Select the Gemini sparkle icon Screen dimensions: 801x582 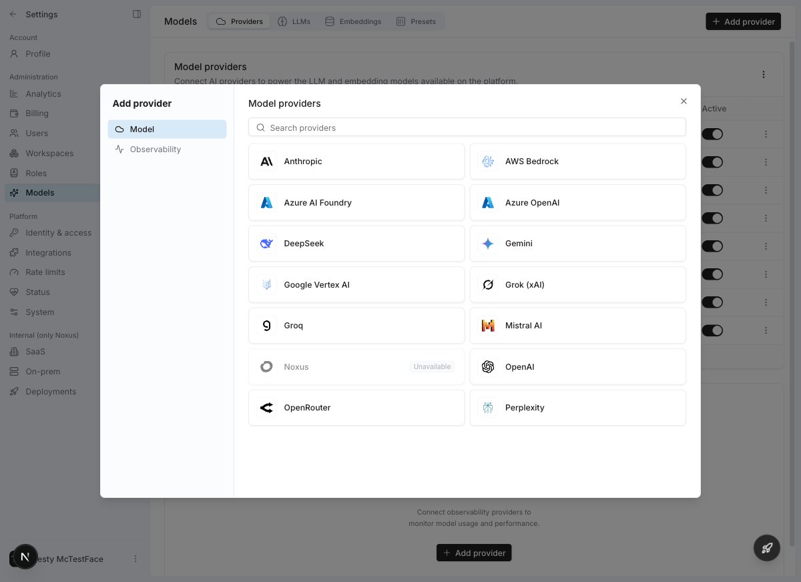point(488,244)
